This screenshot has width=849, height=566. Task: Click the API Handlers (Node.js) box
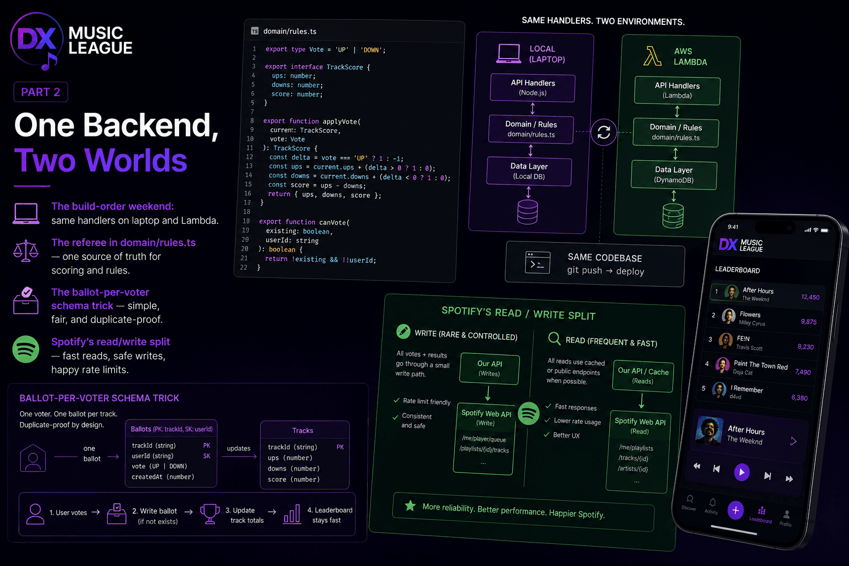pyautogui.click(x=533, y=88)
